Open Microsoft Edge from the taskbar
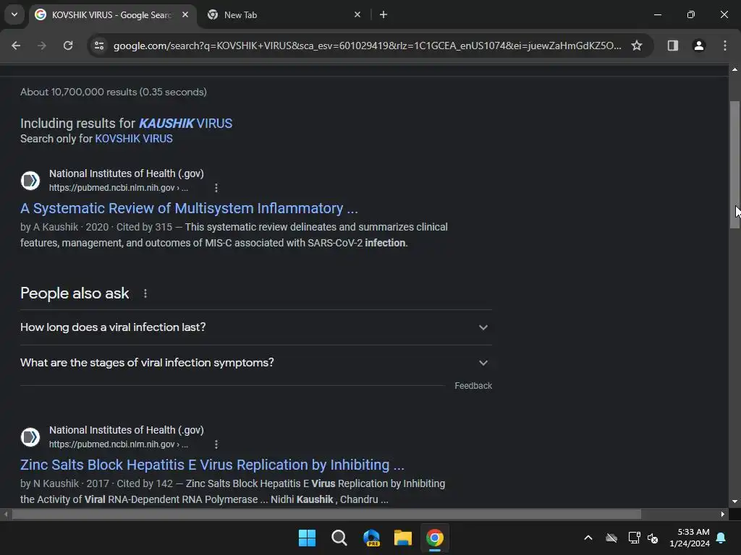 (371, 538)
